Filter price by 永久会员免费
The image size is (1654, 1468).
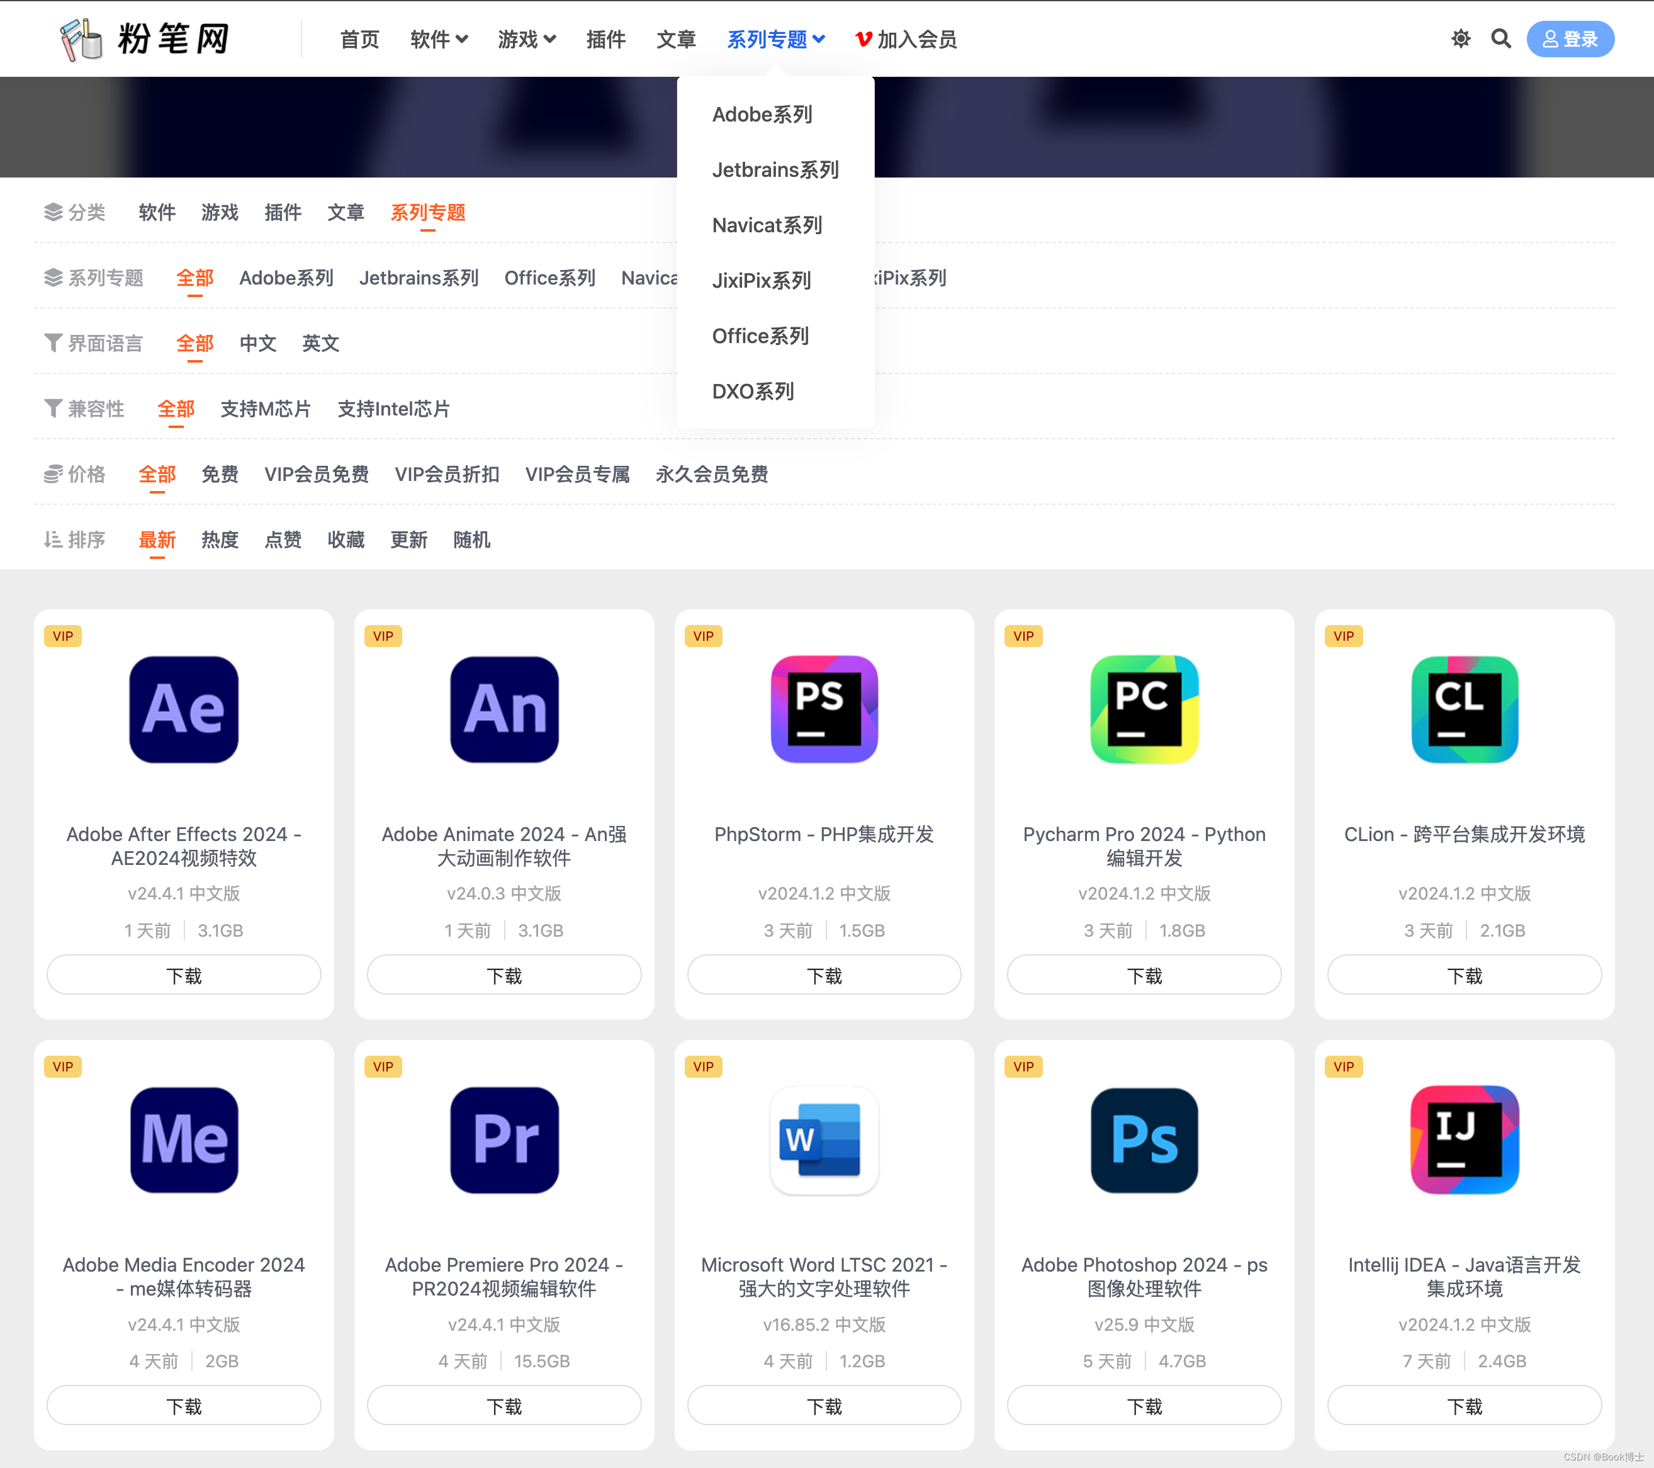[712, 474]
